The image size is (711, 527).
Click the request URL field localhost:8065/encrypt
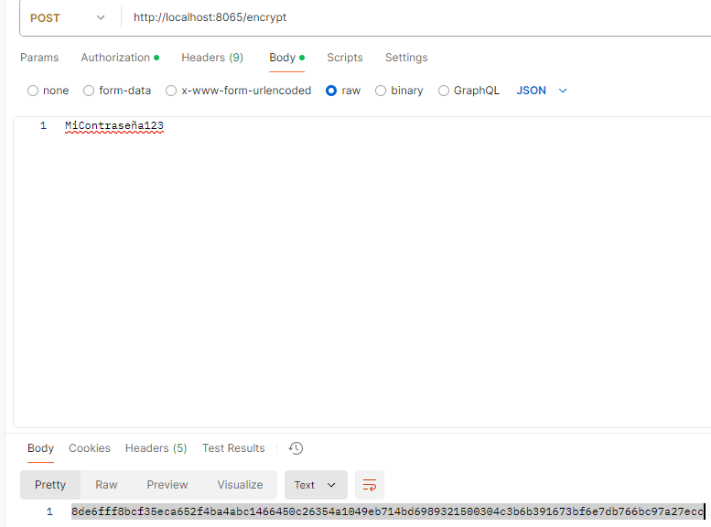[x=210, y=17]
